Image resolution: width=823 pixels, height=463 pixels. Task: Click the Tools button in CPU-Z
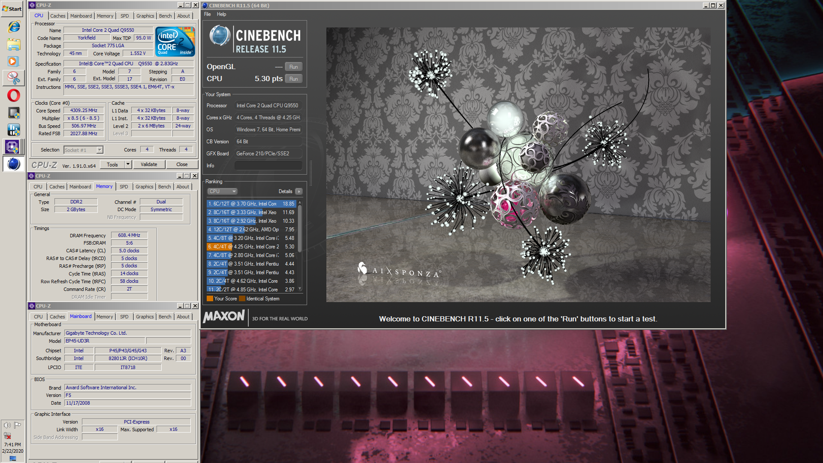point(112,164)
